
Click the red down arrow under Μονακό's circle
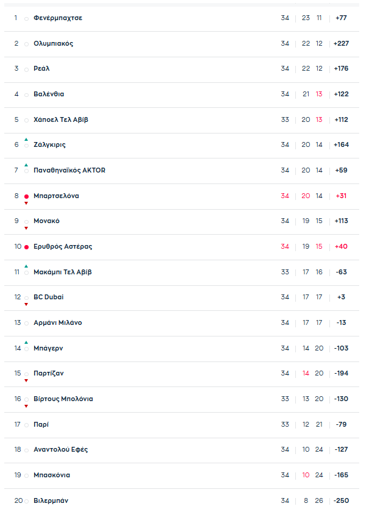[26, 228]
